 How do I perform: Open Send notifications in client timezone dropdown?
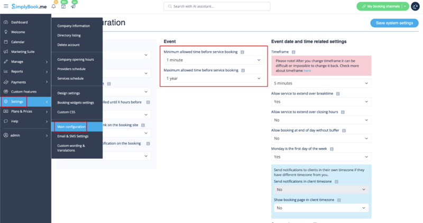[x=321, y=189]
